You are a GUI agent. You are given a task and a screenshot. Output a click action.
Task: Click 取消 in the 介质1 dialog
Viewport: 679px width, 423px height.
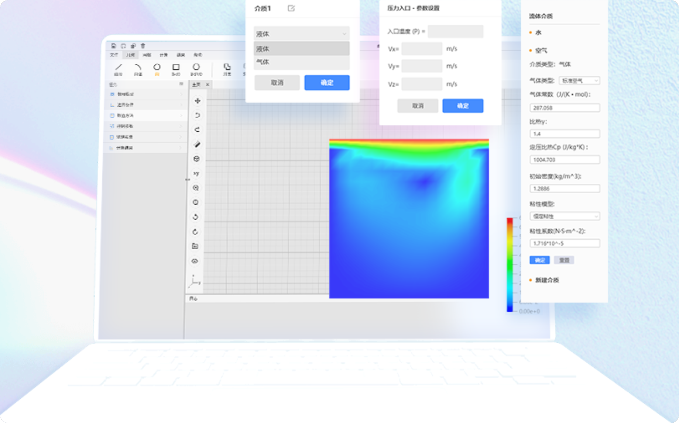277,83
